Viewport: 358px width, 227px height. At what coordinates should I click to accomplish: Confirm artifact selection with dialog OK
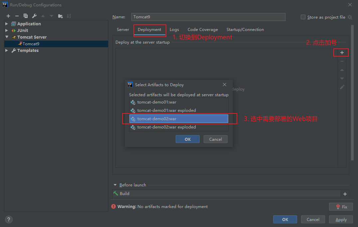(187, 139)
